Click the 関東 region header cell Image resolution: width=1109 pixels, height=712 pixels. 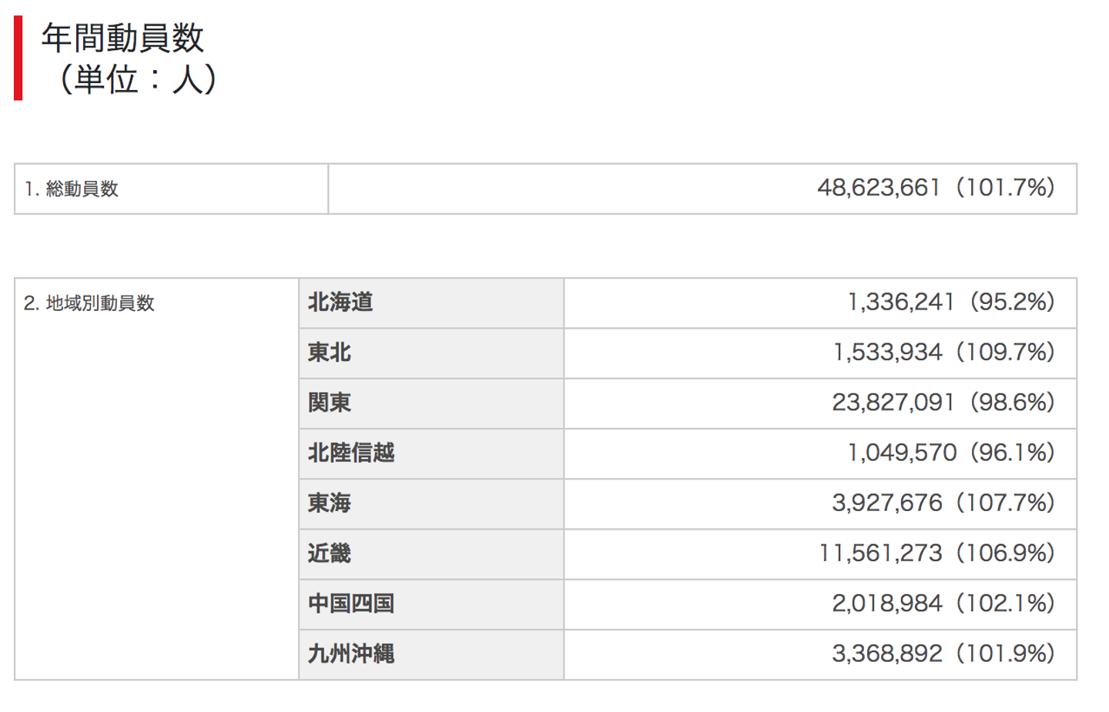(330, 403)
